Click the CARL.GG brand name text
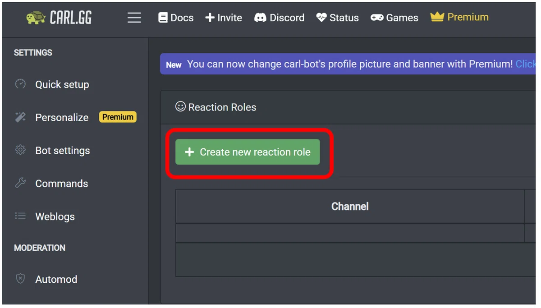 [71, 18]
